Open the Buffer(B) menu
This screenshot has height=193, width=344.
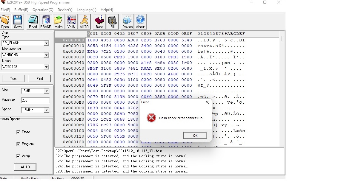click(21, 10)
